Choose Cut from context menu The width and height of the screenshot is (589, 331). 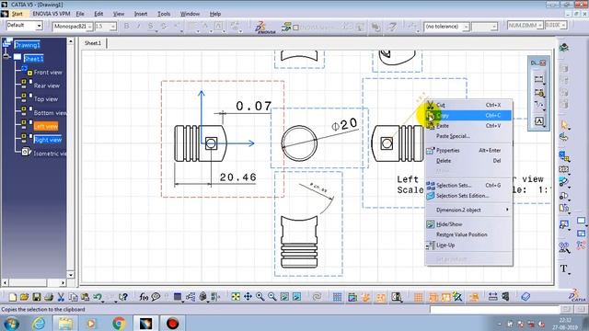coord(468,105)
